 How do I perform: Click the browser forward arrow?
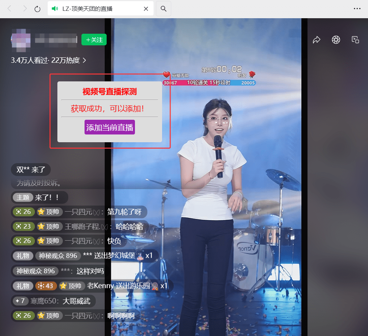pyautogui.click(x=24, y=9)
